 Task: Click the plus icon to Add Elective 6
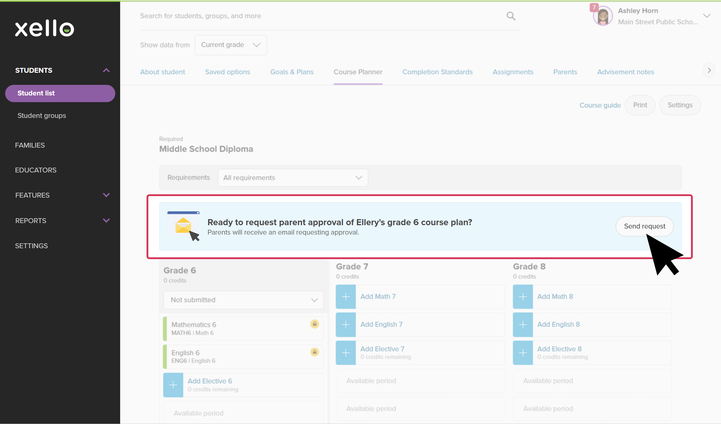click(x=173, y=385)
